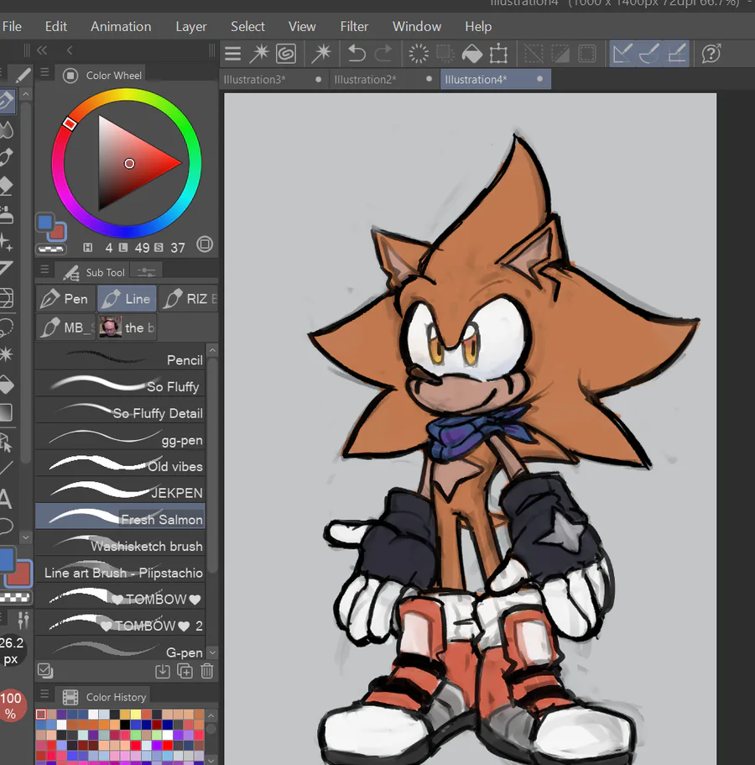The image size is (755, 765).
Task: Click the first swatch in Color History
Action: point(41,715)
